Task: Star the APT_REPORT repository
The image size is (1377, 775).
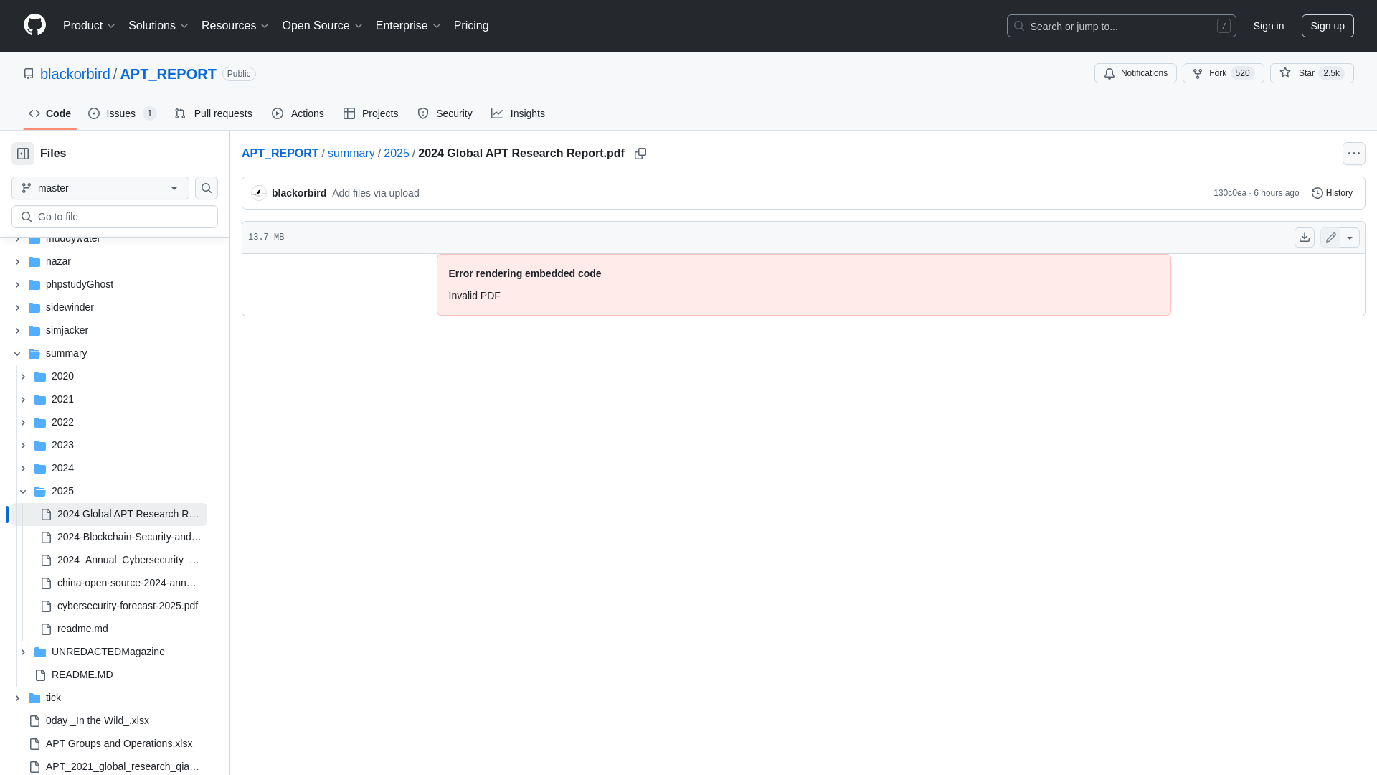Action: click(x=1312, y=73)
